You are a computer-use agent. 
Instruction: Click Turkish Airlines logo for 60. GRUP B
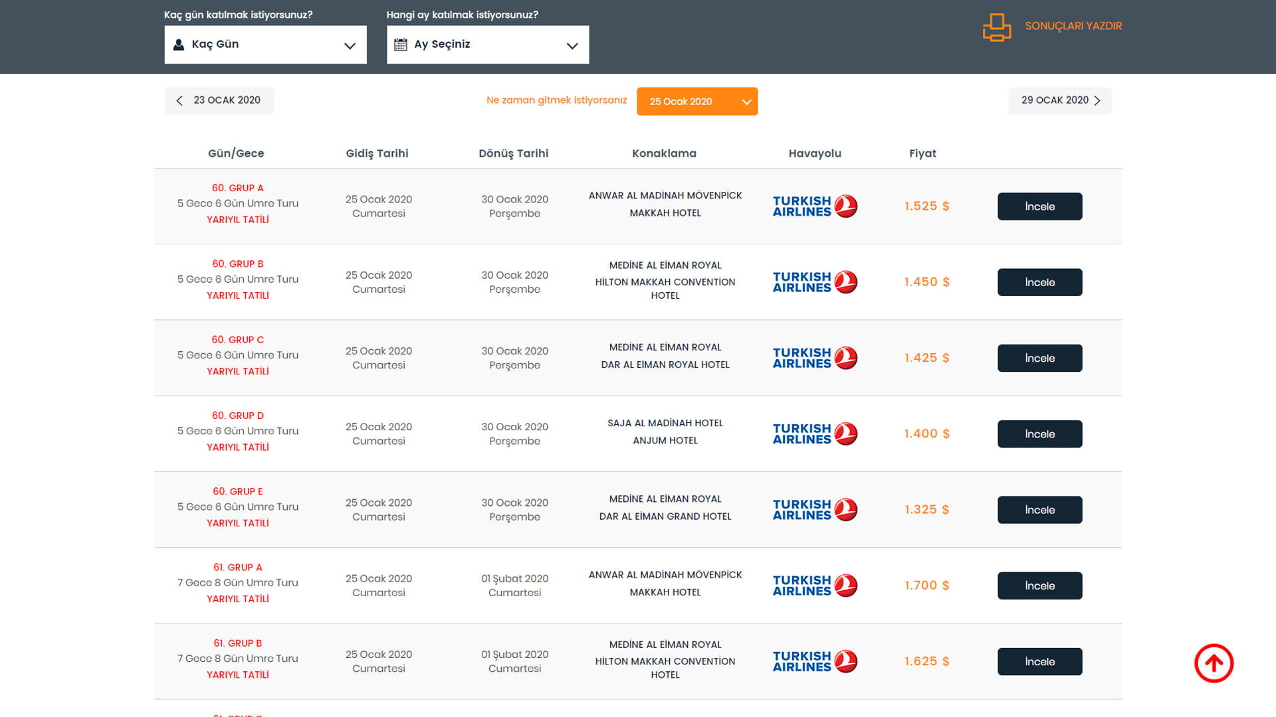coord(815,281)
